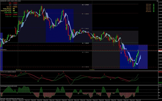Click the current price tag on price axis
The image size is (162, 101).
pyautogui.click(x=160, y=51)
